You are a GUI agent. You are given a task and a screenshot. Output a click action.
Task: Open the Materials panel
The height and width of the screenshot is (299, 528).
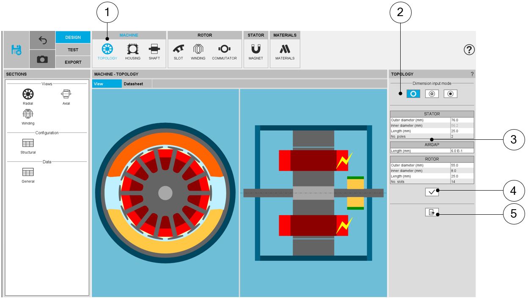[285, 52]
